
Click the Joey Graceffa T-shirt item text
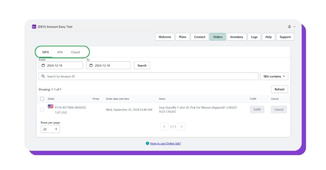[198, 109]
